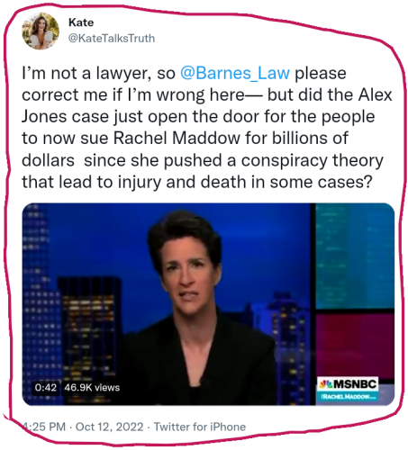Click the teal panel in video frame

coord(355,256)
